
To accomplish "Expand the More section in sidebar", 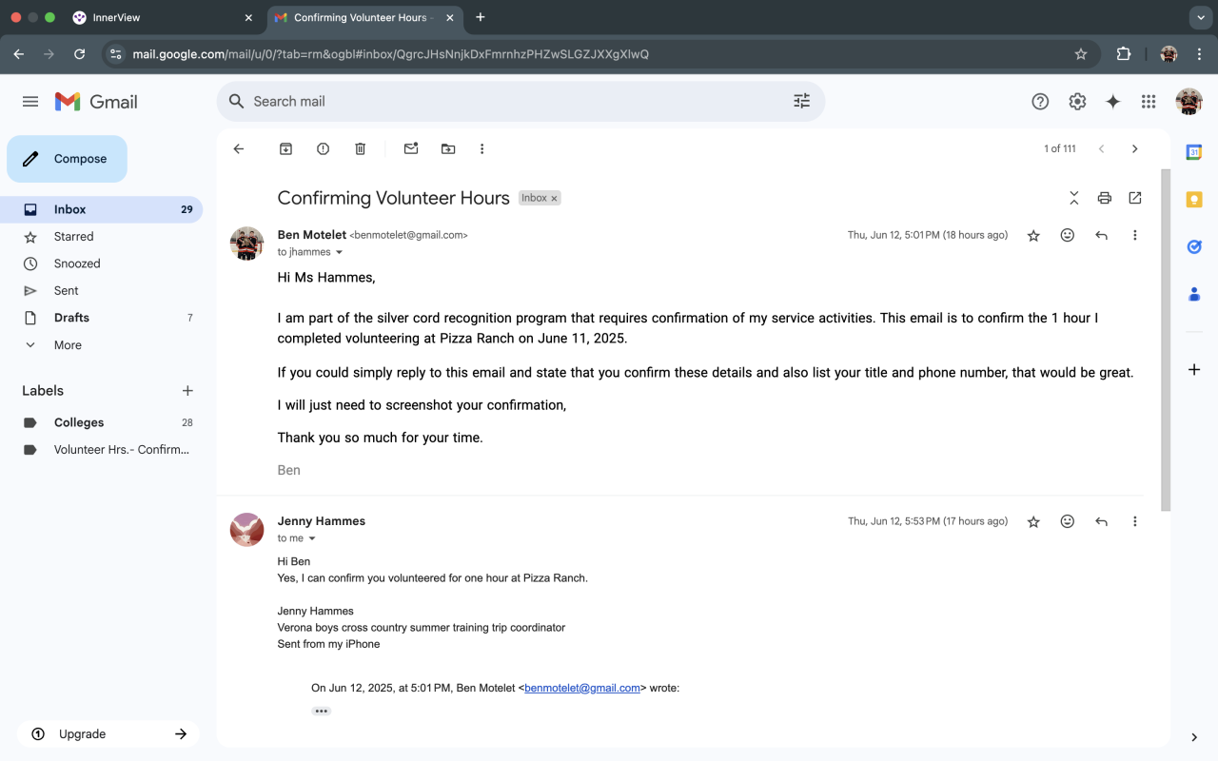I will point(68,345).
